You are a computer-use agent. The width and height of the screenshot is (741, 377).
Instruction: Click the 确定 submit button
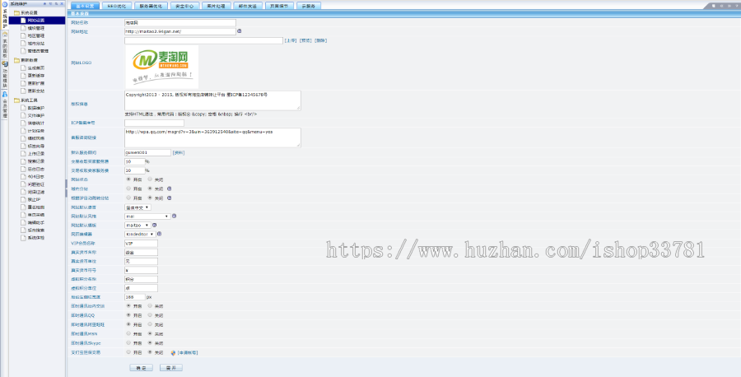142,368
